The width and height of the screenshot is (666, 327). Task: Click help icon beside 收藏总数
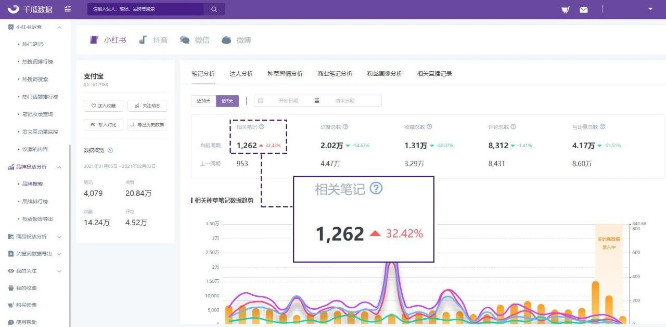pos(429,126)
